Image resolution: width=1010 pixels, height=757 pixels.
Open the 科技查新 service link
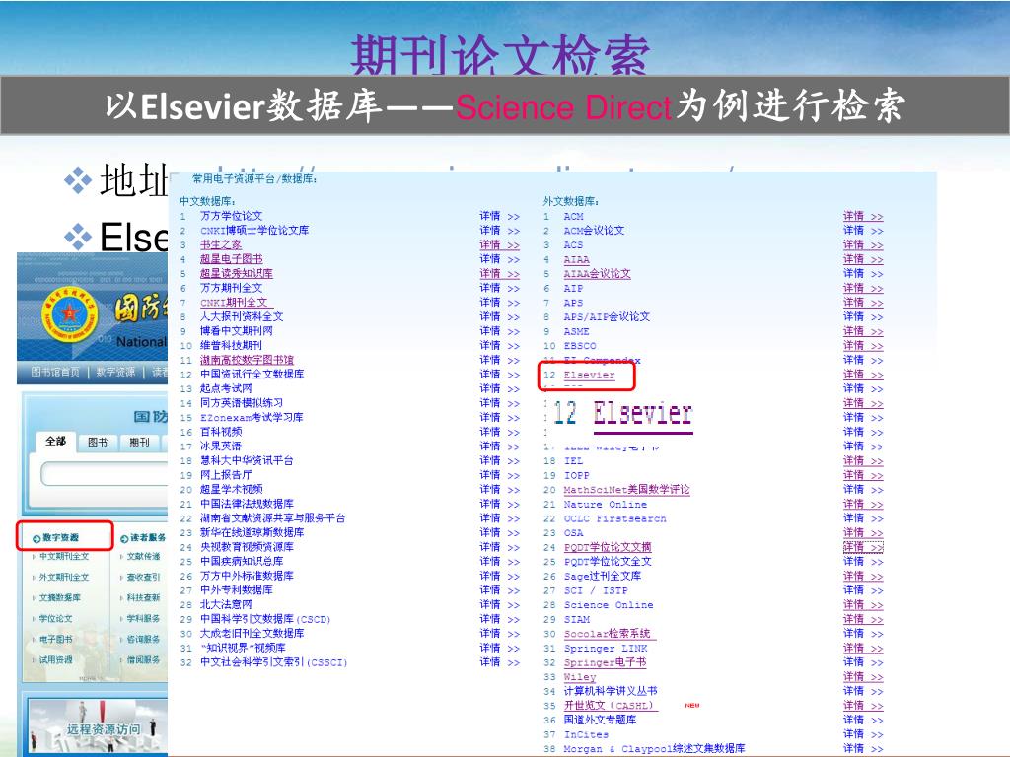[x=143, y=597]
